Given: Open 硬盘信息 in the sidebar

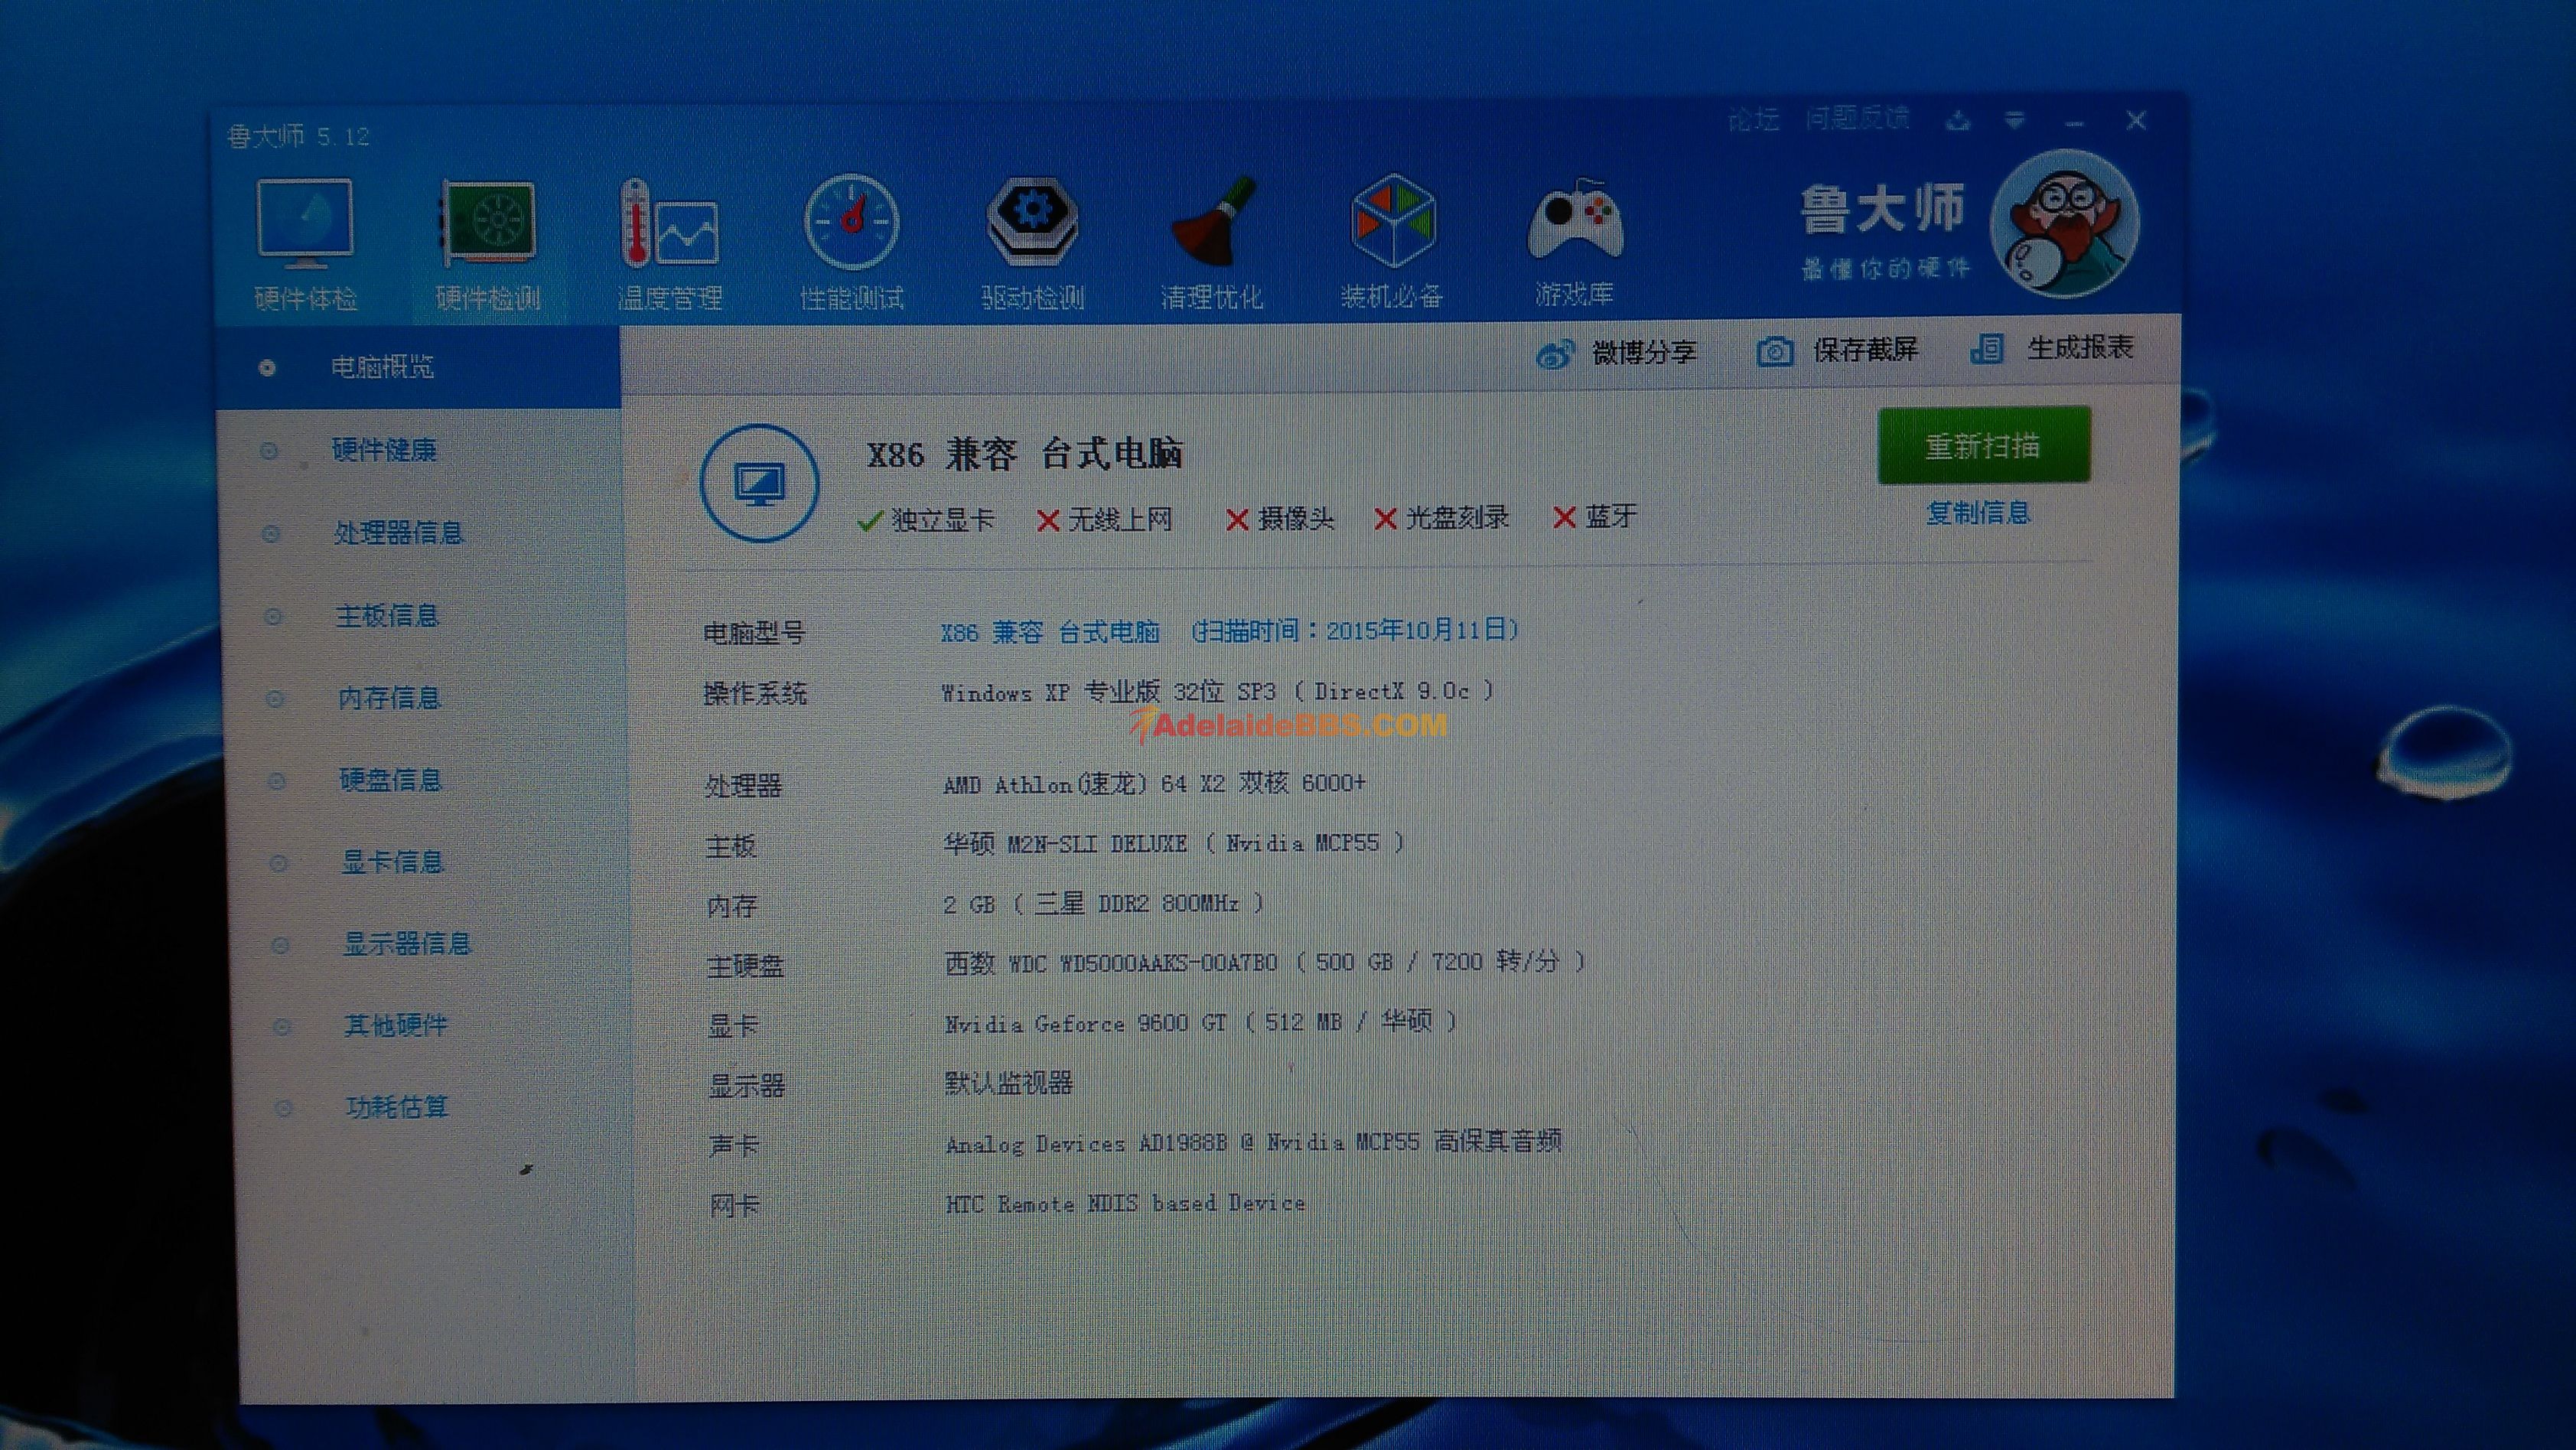Looking at the screenshot, I should (x=390, y=780).
